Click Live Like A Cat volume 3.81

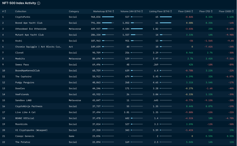click(127, 112)
